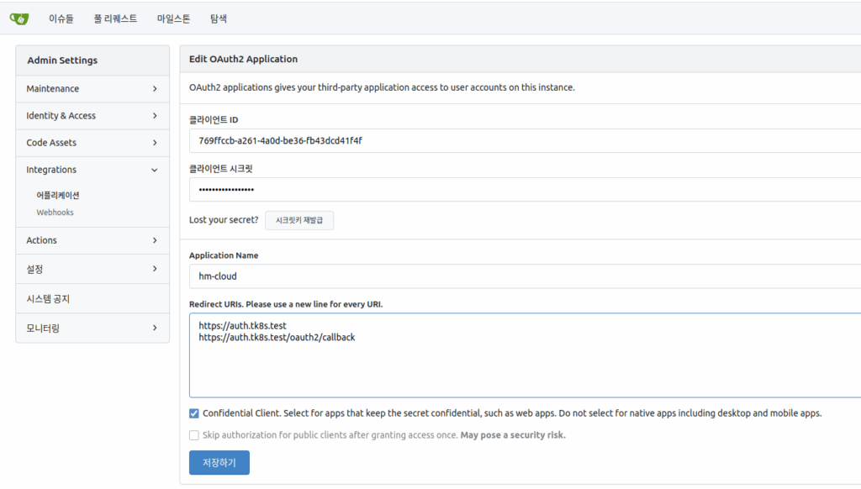Screen dimensions: 861x489
Task: Expand the Maintenance section
Action: point(92,89)
